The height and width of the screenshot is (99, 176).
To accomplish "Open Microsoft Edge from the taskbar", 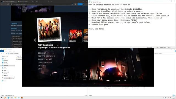I will (9, 98).
